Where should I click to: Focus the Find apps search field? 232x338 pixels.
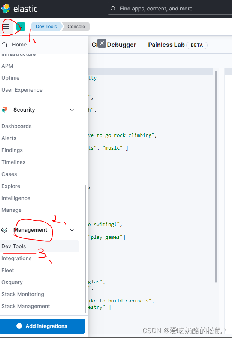pyautogui.click(x=171, y=9)
